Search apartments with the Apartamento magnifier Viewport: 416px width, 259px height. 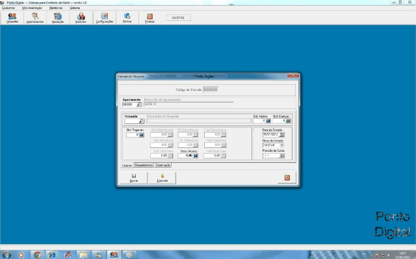click(x=138, y=105)
